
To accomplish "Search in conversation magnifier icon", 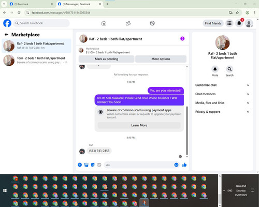I will [x=229, y=69].
